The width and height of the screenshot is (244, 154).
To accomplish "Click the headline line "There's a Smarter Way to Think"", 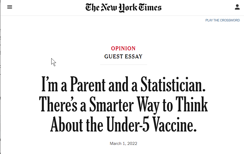I will (x=123, y=104).
